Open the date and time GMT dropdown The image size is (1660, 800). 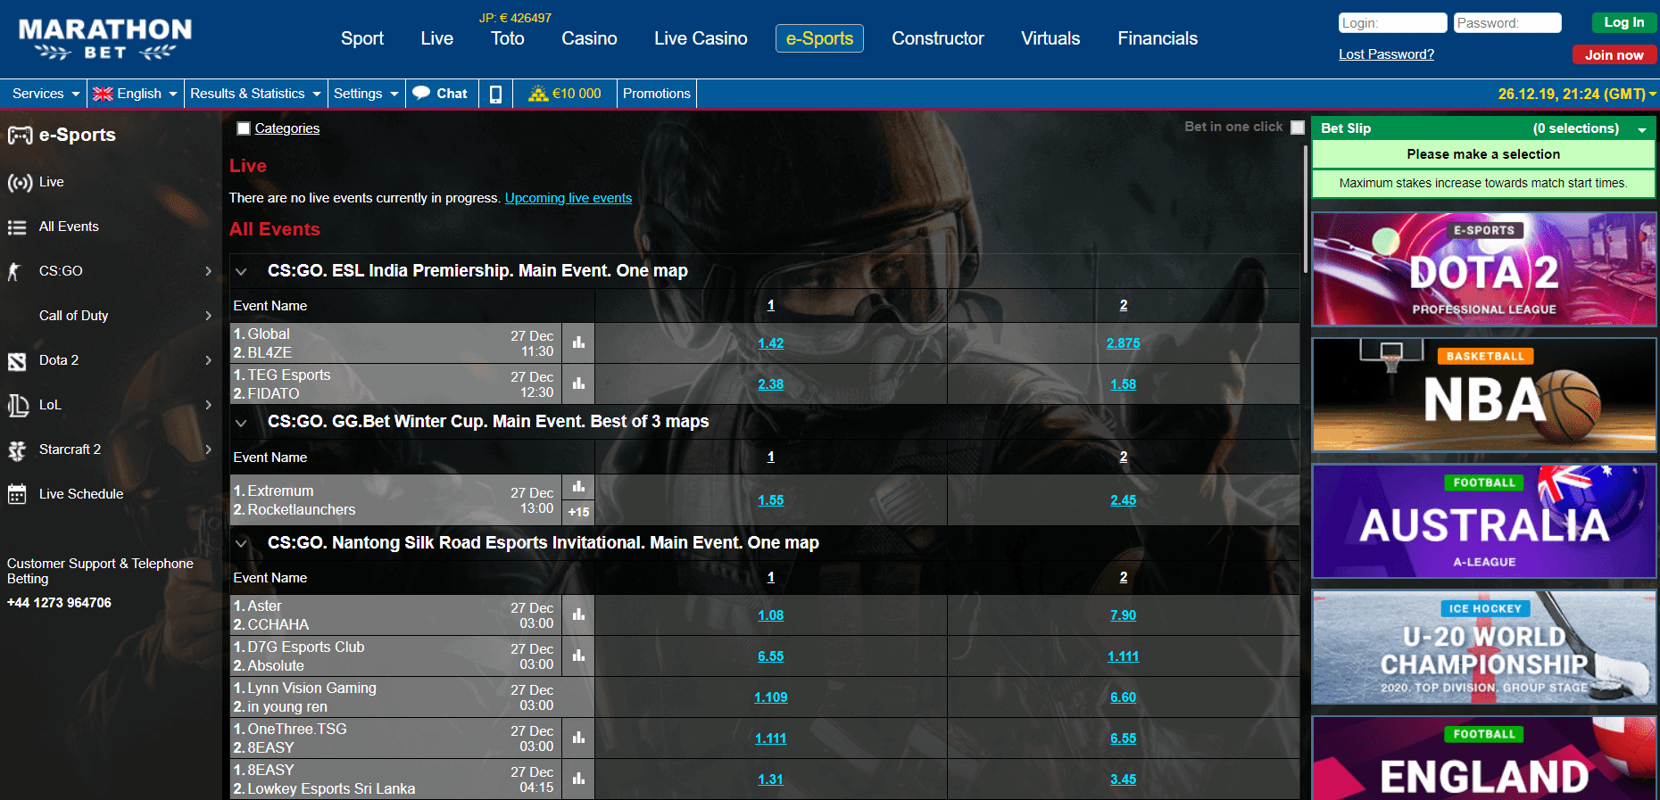coord(1577,94)
